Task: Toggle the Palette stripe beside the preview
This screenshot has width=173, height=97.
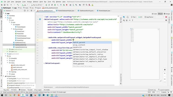Action: coord(121,20)
